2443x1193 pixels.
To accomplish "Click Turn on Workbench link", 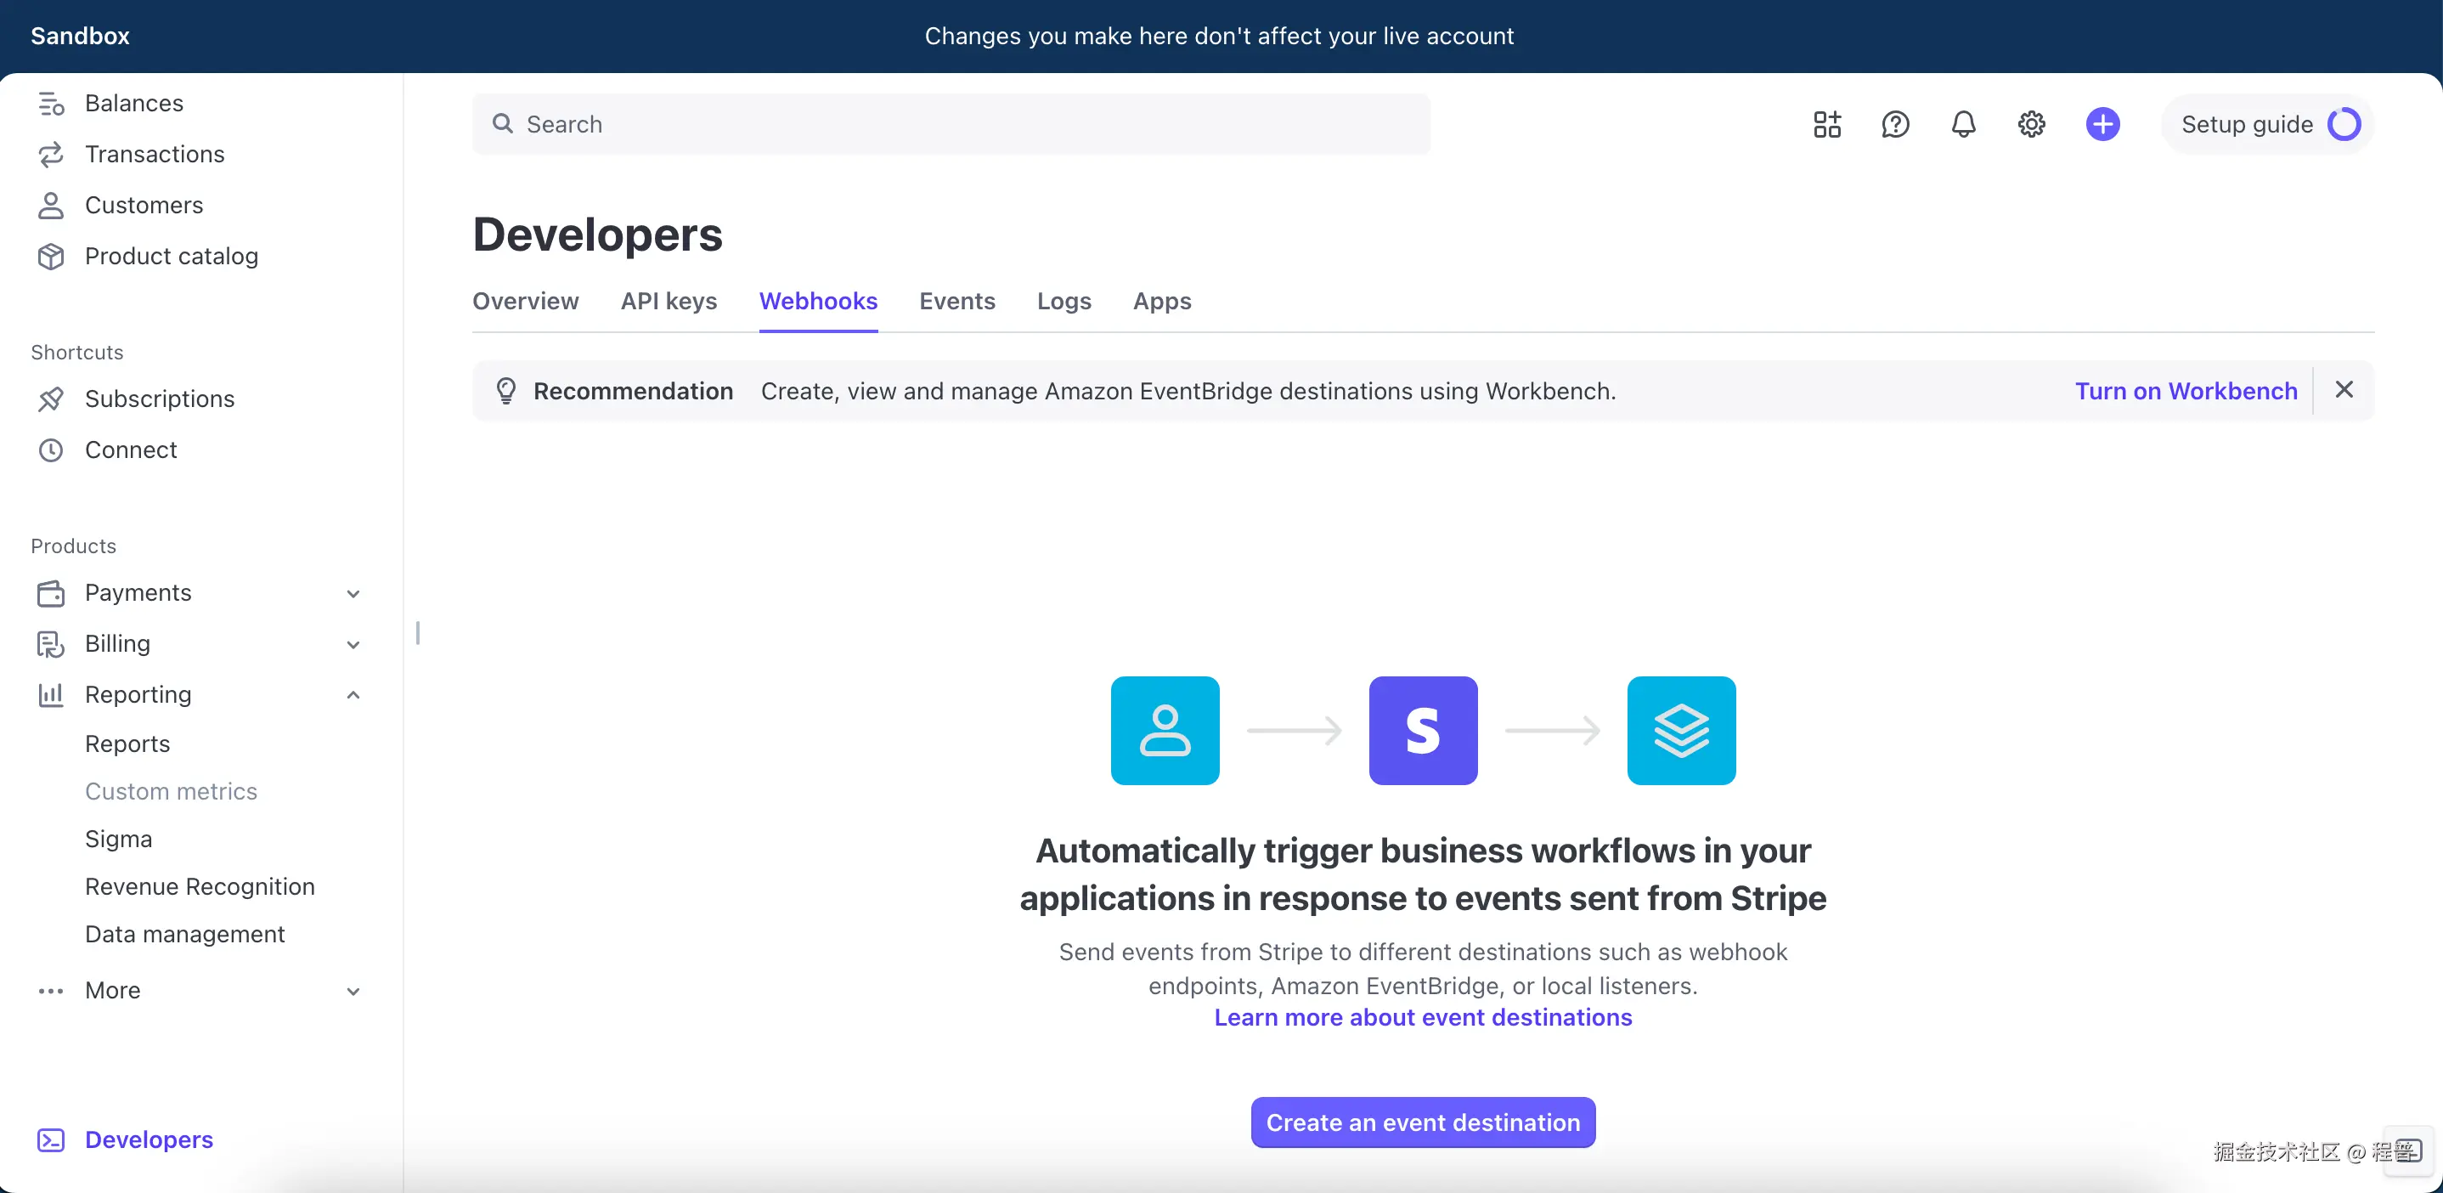I will tap(2186, 391).
